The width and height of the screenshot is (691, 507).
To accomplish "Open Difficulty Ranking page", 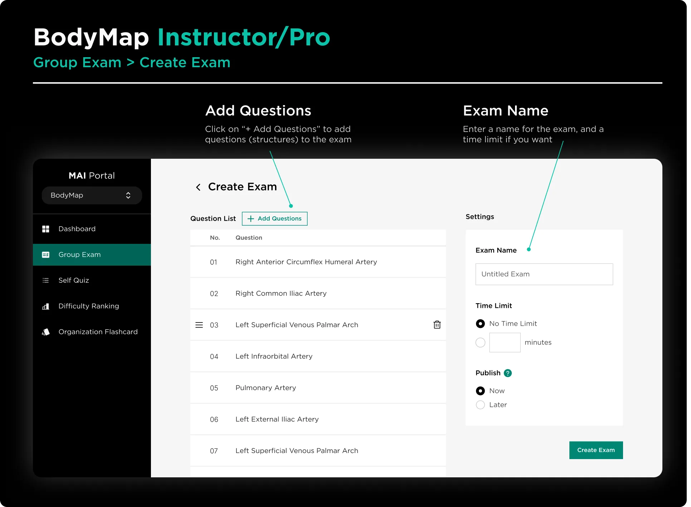I will [92, 306].
